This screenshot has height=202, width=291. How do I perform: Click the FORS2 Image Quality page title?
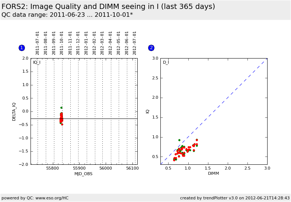pyautogui.click(x=108, y=7)
